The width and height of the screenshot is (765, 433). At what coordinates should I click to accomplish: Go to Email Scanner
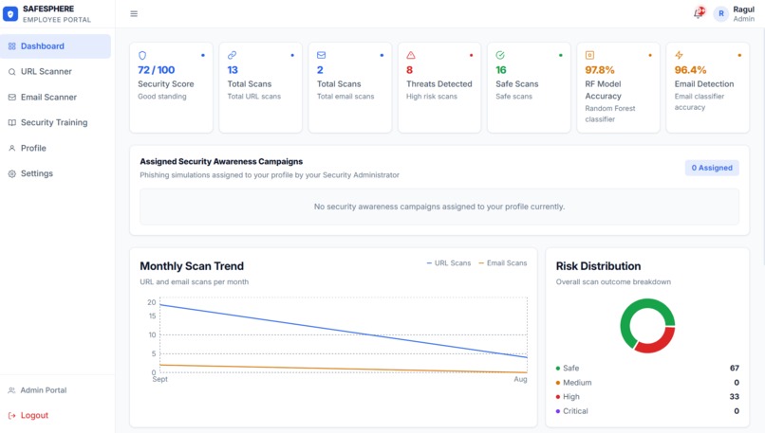click(x=56, y=97)
